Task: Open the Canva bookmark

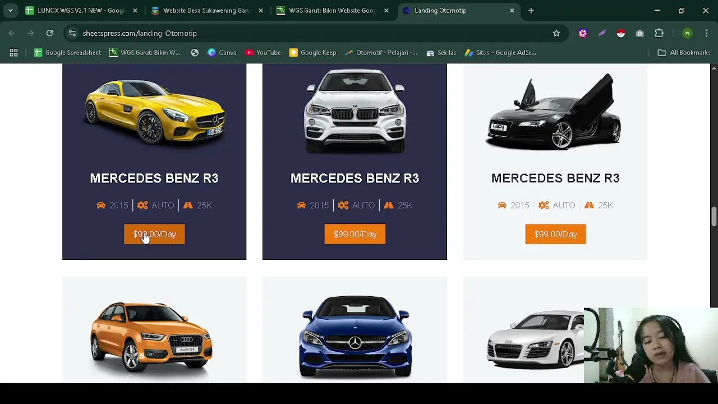Action: [x=222, y=52]
